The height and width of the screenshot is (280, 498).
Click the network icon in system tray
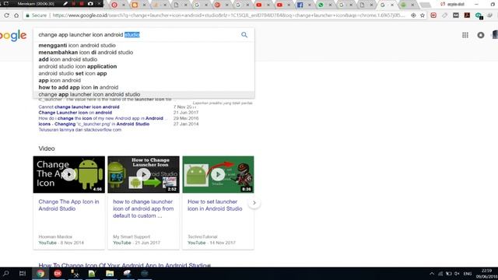tap(440, 274)
